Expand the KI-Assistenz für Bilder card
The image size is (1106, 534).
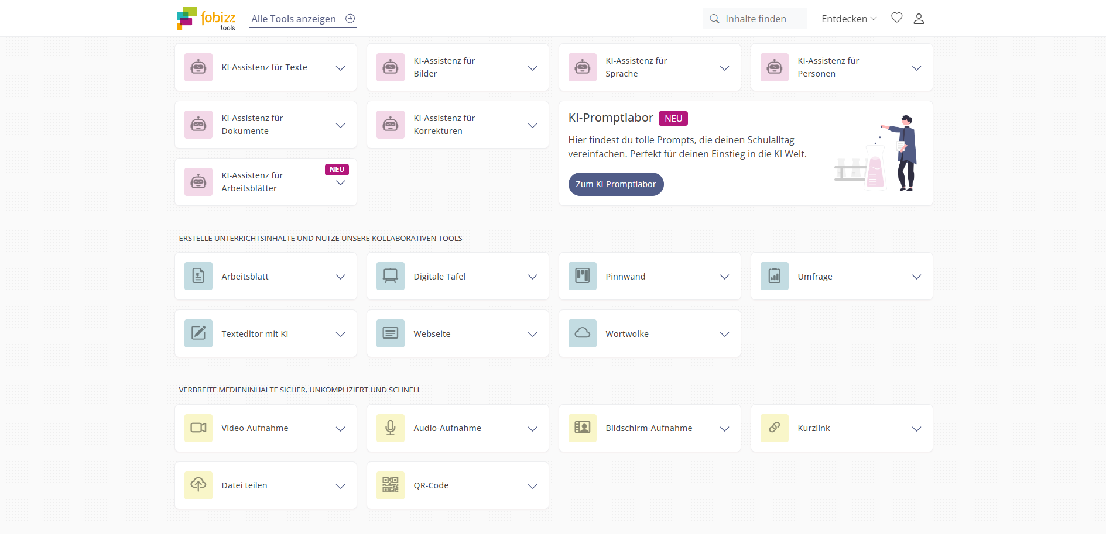coord(533,67)
